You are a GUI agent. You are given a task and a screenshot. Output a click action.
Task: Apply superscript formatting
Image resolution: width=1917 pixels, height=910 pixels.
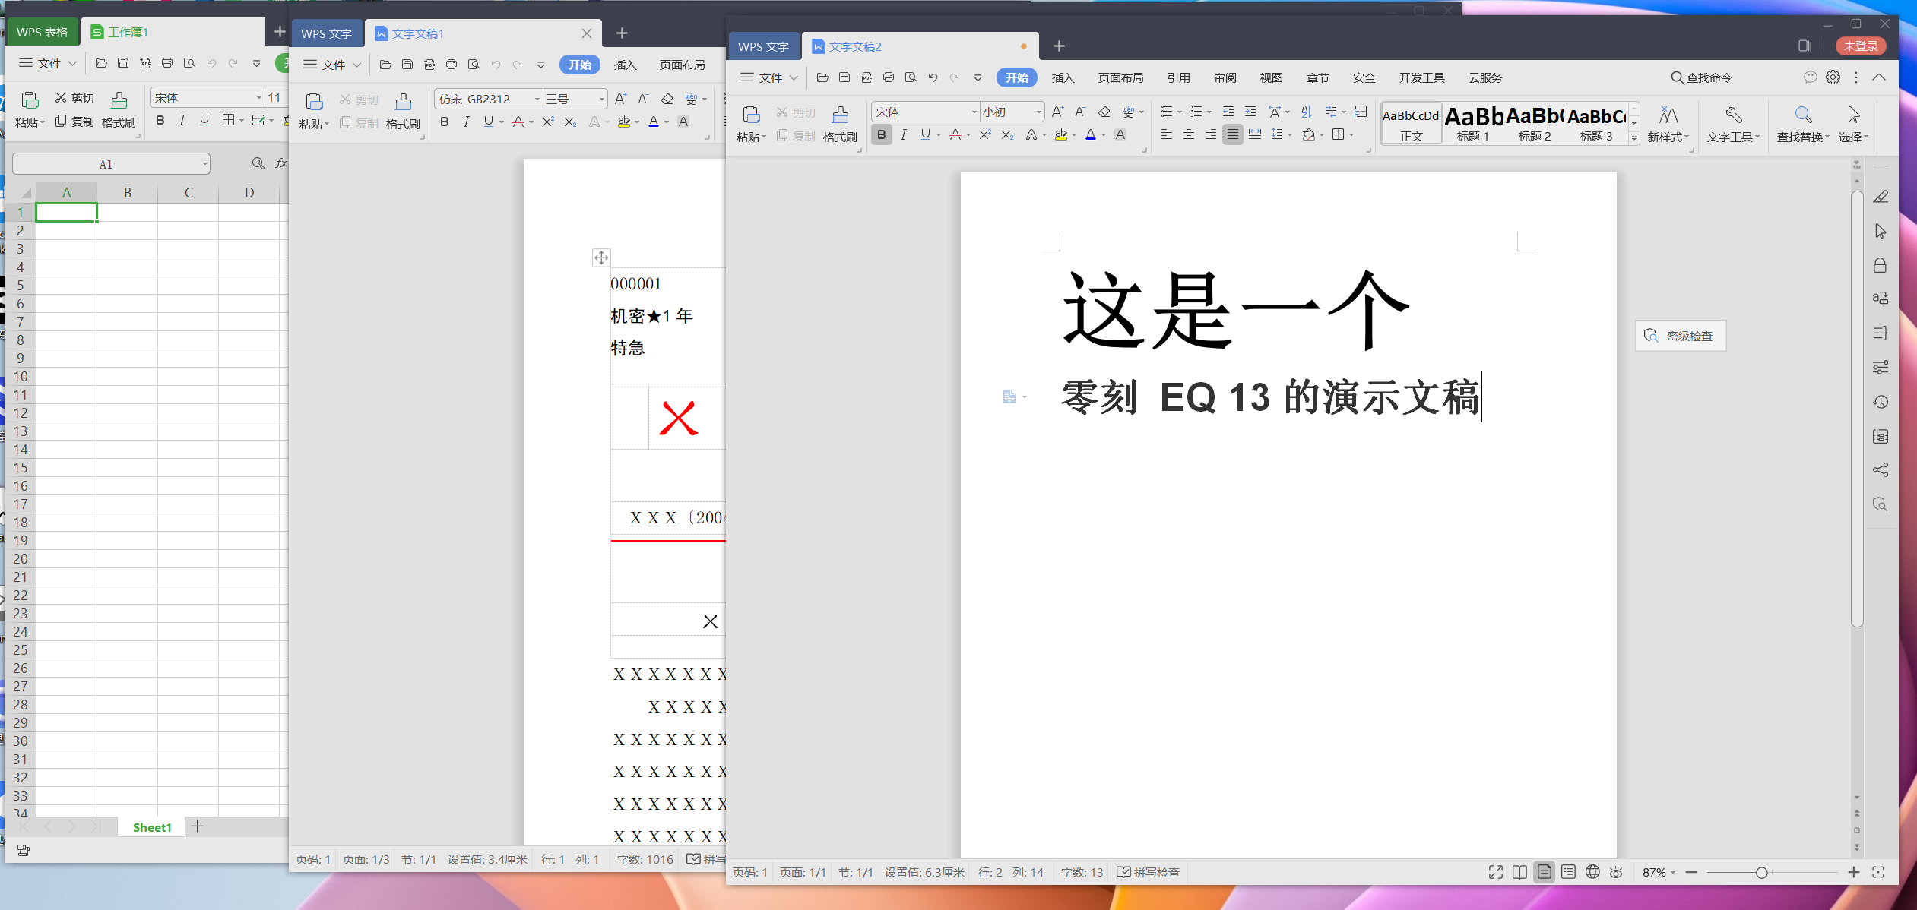point(985,134)
